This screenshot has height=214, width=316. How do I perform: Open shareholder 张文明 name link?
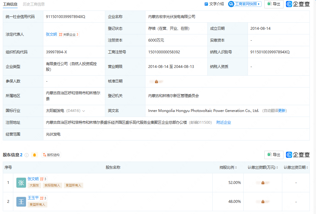[33, 179]
